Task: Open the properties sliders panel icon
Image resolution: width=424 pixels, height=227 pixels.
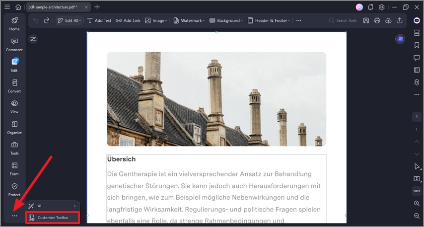Action: pyautogui.click(x=33, y=39)
